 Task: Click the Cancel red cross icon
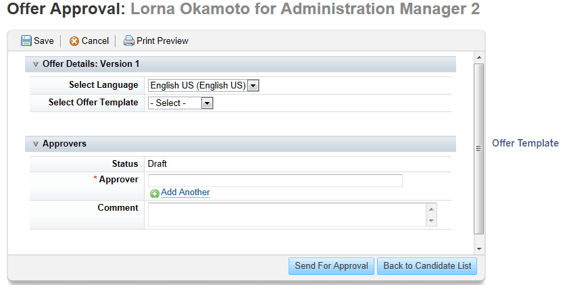coord(74,41)
